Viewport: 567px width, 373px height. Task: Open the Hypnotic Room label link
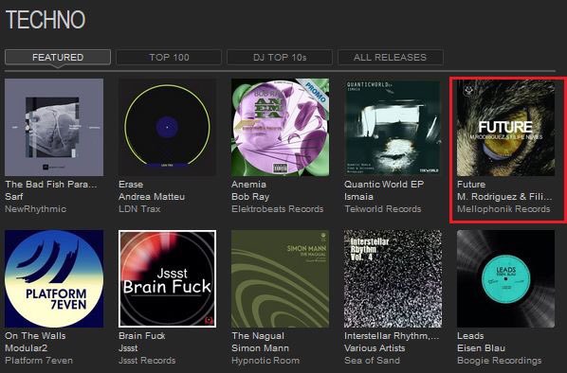pos(265,361)
